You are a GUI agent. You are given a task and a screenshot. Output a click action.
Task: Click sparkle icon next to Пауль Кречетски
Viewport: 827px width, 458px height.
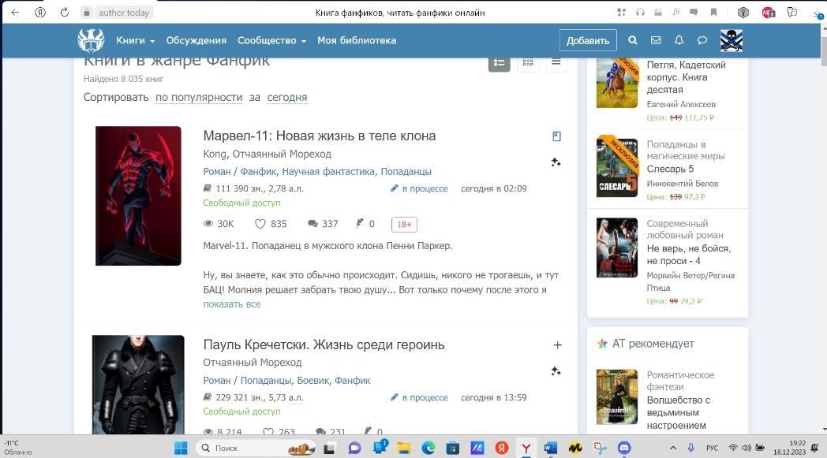pos(556,371)
